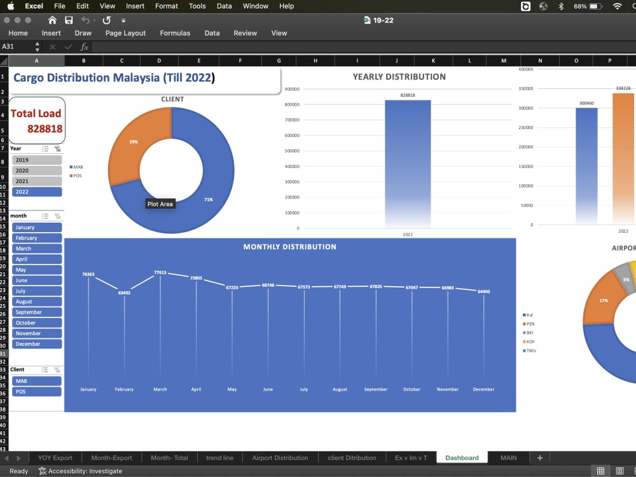
Task: Enable multi-select on the Year slicer
Action: (x=46, y=148)
